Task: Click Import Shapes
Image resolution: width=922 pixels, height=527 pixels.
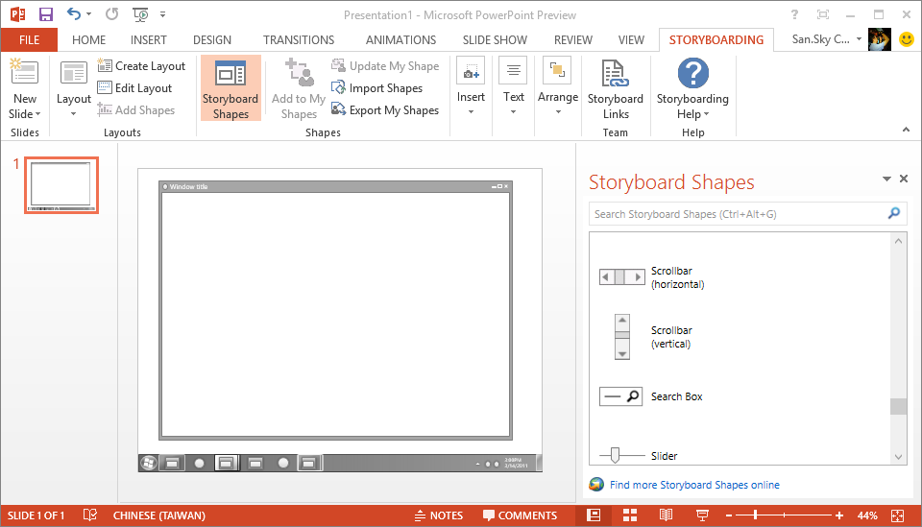Action: (x=376, y=88)
